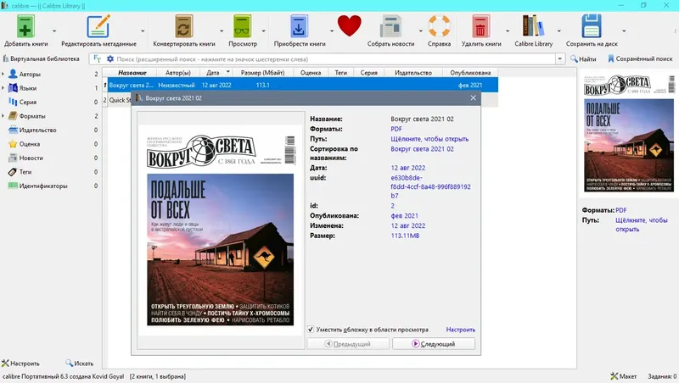Click Следующий button in dialog
This screenshot has height=383, width=679.
[x=434, y=344]
